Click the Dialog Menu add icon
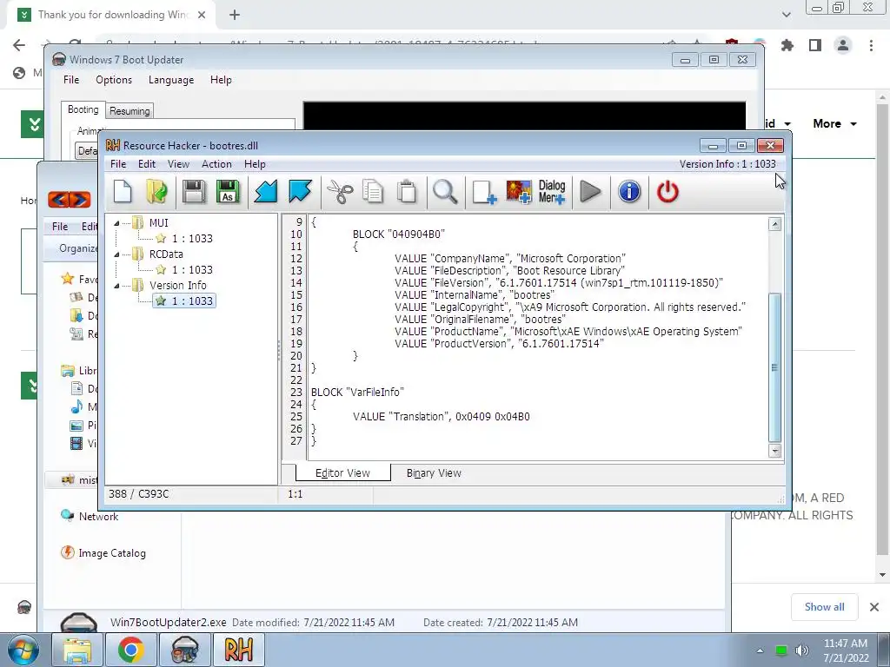Image resolution: width=890 pixels, height=667 pixels. tap(552, 192)
